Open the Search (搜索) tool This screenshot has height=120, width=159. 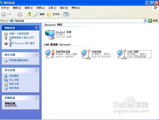(39, 14)
